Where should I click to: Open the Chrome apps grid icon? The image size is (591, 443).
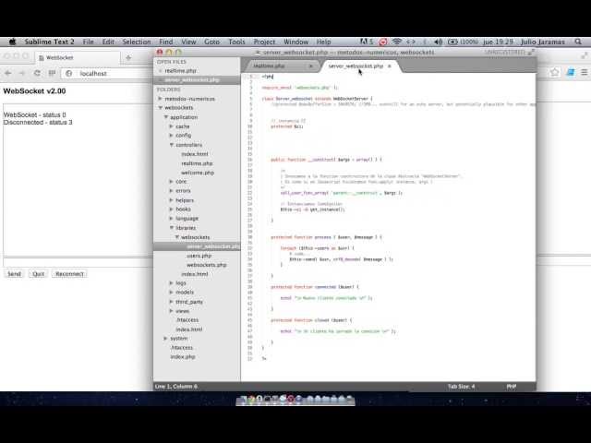point(52,73)
